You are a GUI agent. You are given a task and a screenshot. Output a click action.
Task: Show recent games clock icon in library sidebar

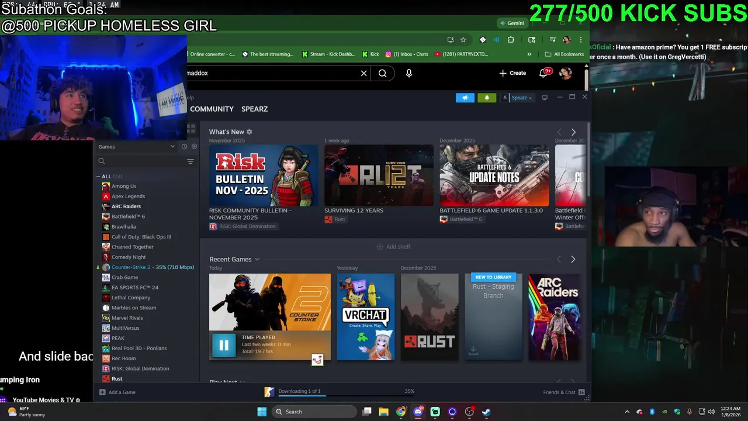coord(184,147)
